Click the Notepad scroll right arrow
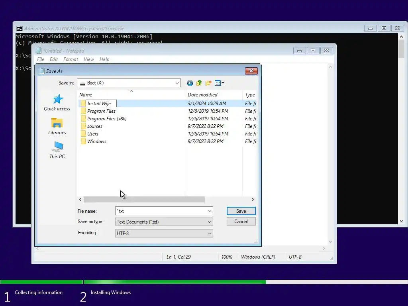Image resolution: width=408 pixels, height=306 pixels. click(324, 249)
